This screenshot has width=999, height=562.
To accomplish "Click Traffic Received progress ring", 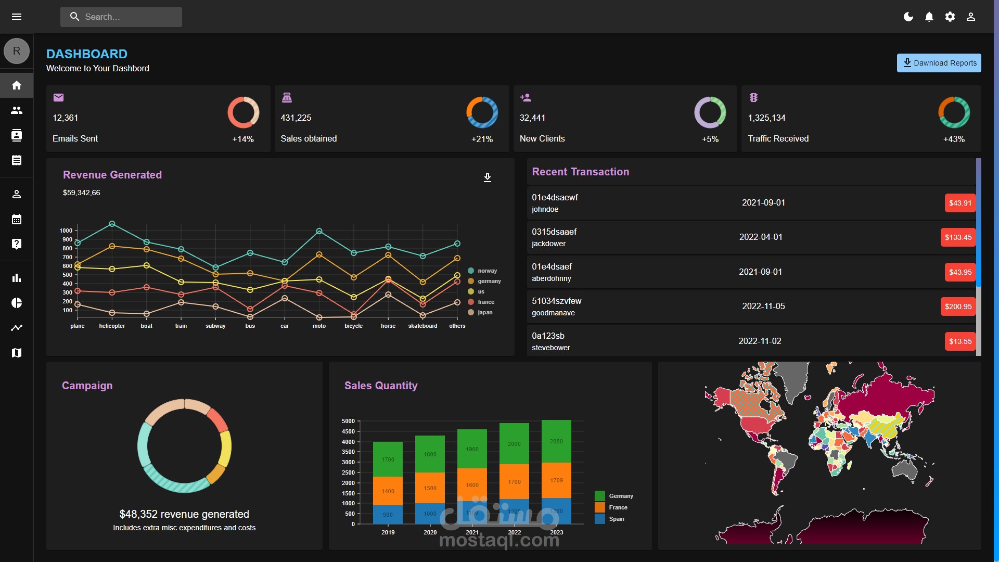I will click(x=954, y=112).
